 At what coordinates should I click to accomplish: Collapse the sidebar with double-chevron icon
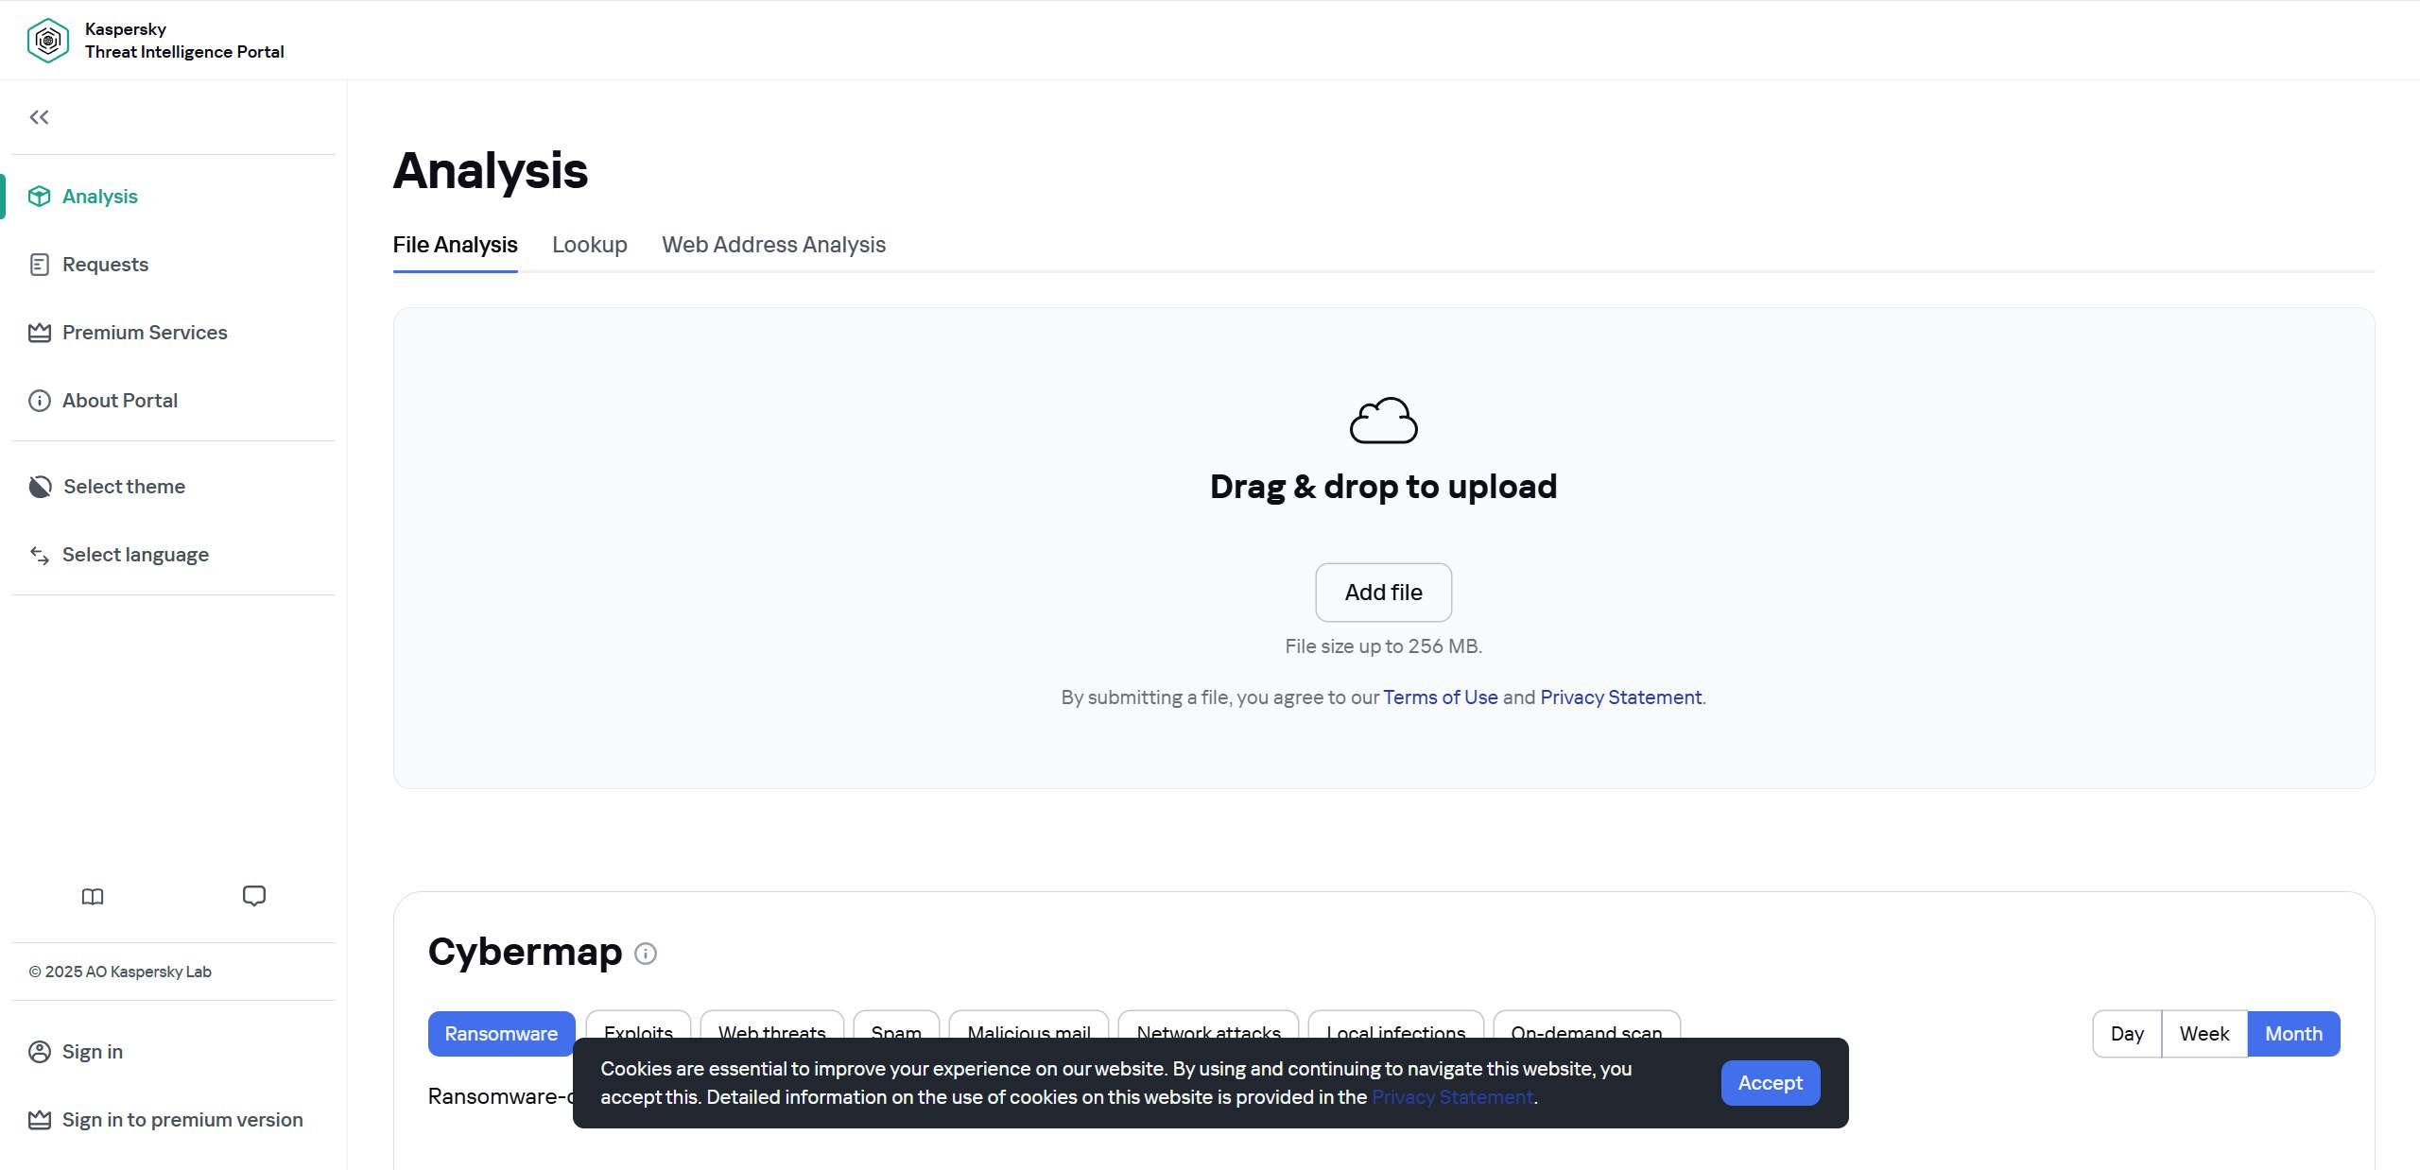[x=39, y=117]
